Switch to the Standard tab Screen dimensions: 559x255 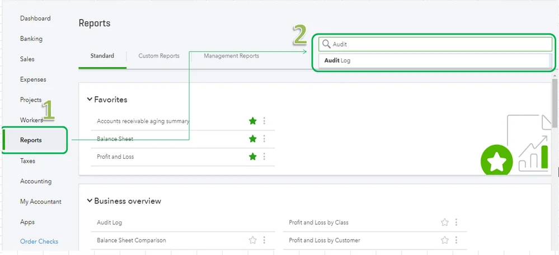coord(102,56)
